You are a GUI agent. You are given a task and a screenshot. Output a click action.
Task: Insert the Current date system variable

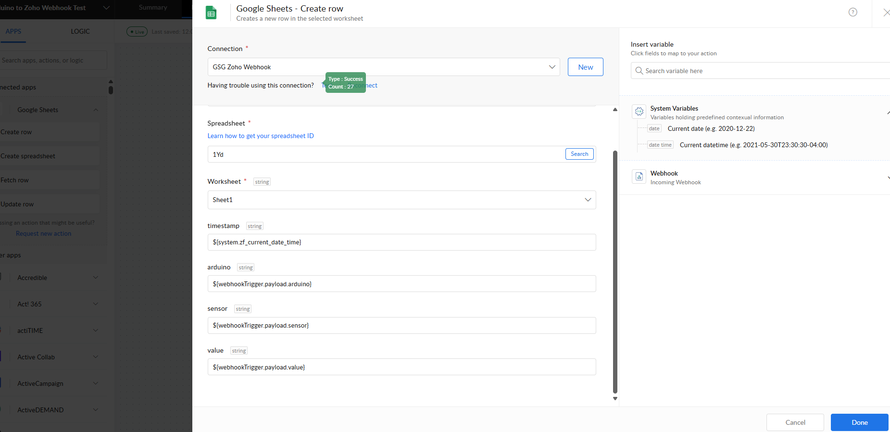(x=711, y=128)
